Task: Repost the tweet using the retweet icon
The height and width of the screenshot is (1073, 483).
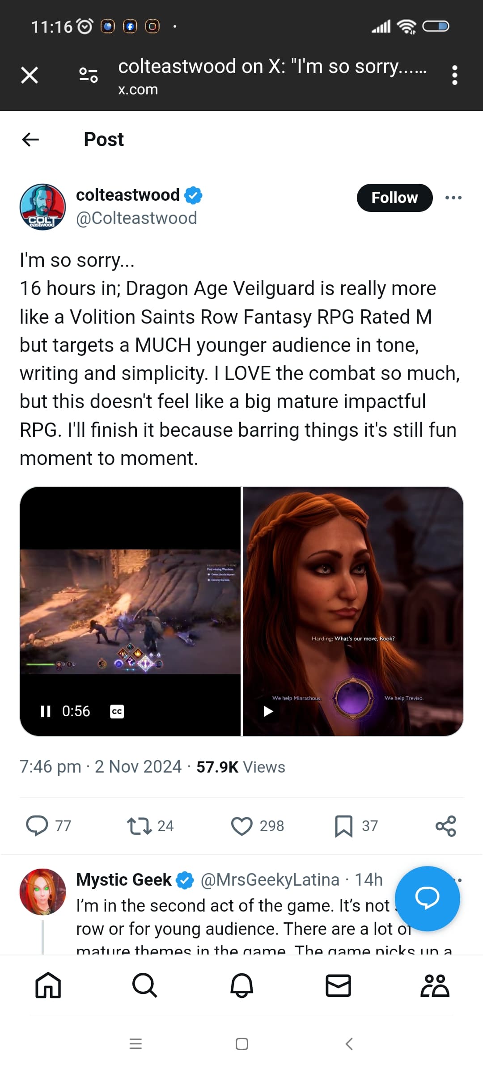Action: click(140, 826)
